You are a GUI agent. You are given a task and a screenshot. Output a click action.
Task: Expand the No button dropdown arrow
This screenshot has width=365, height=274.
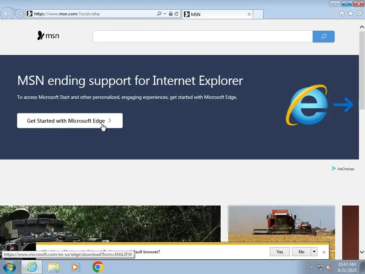point(314,252)
